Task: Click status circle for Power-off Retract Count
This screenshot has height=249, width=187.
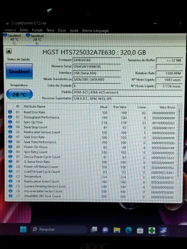Action: click(x=10, y=166)
